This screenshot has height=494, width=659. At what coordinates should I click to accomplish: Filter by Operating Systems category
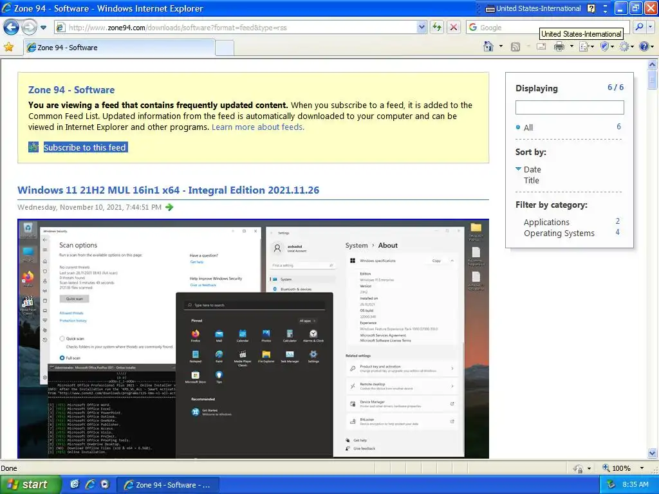(x=559, y=233)
